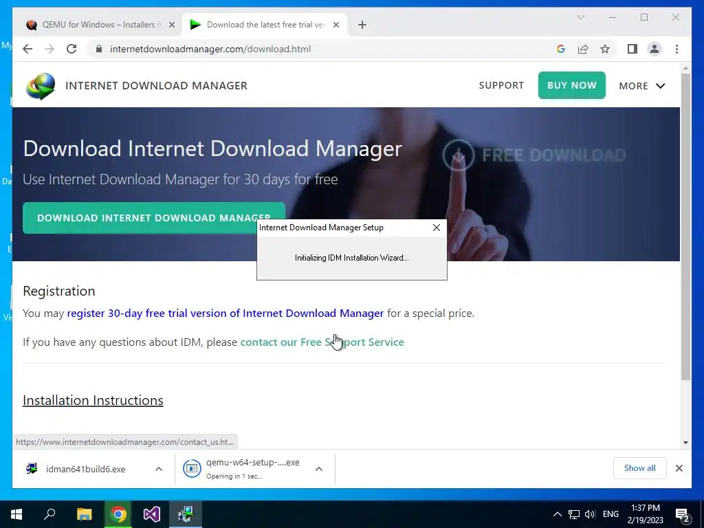Open contact our Free Support Service link
Image resolution: width=704 pixels, height=528 pixels.
point(322,342)
